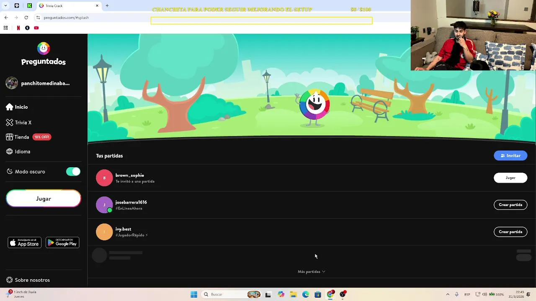Expand Más partidas list

(x=312, y=272)
